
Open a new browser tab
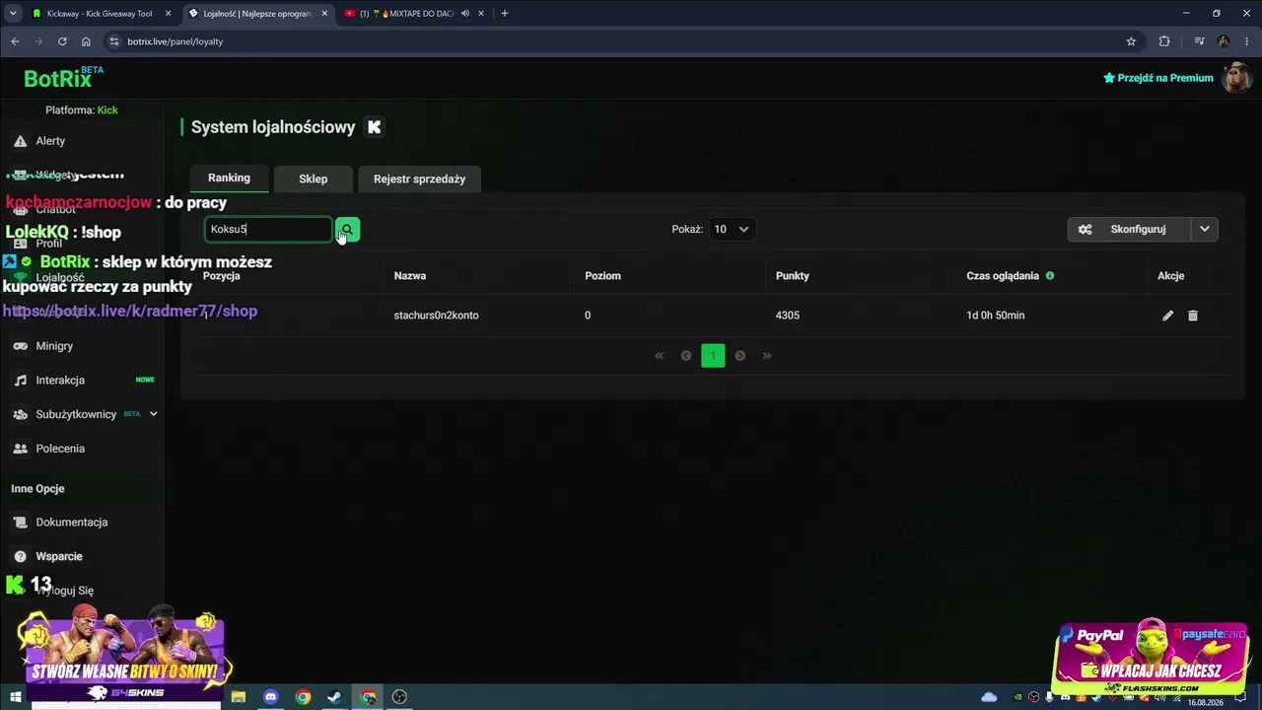click(505, 14)
